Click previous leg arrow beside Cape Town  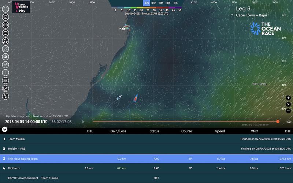point(232,15)
